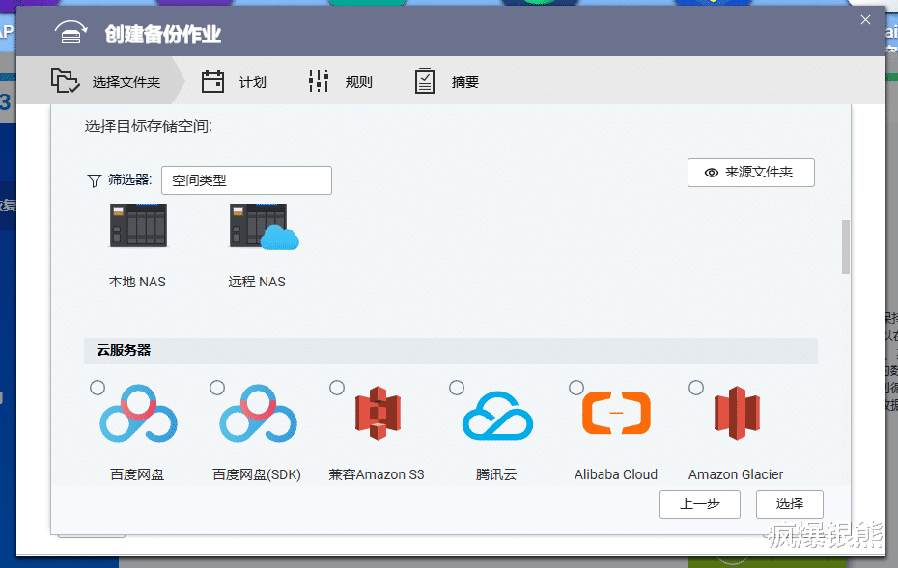Select the Amazon Glacier radio button

[696, 388]
